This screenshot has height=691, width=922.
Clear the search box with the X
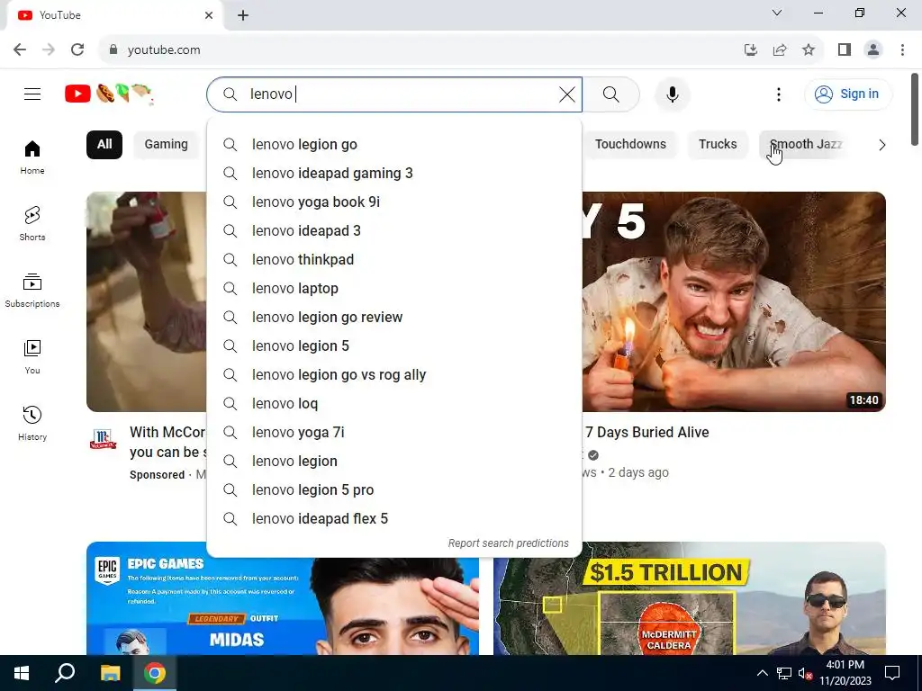(567, 94)
